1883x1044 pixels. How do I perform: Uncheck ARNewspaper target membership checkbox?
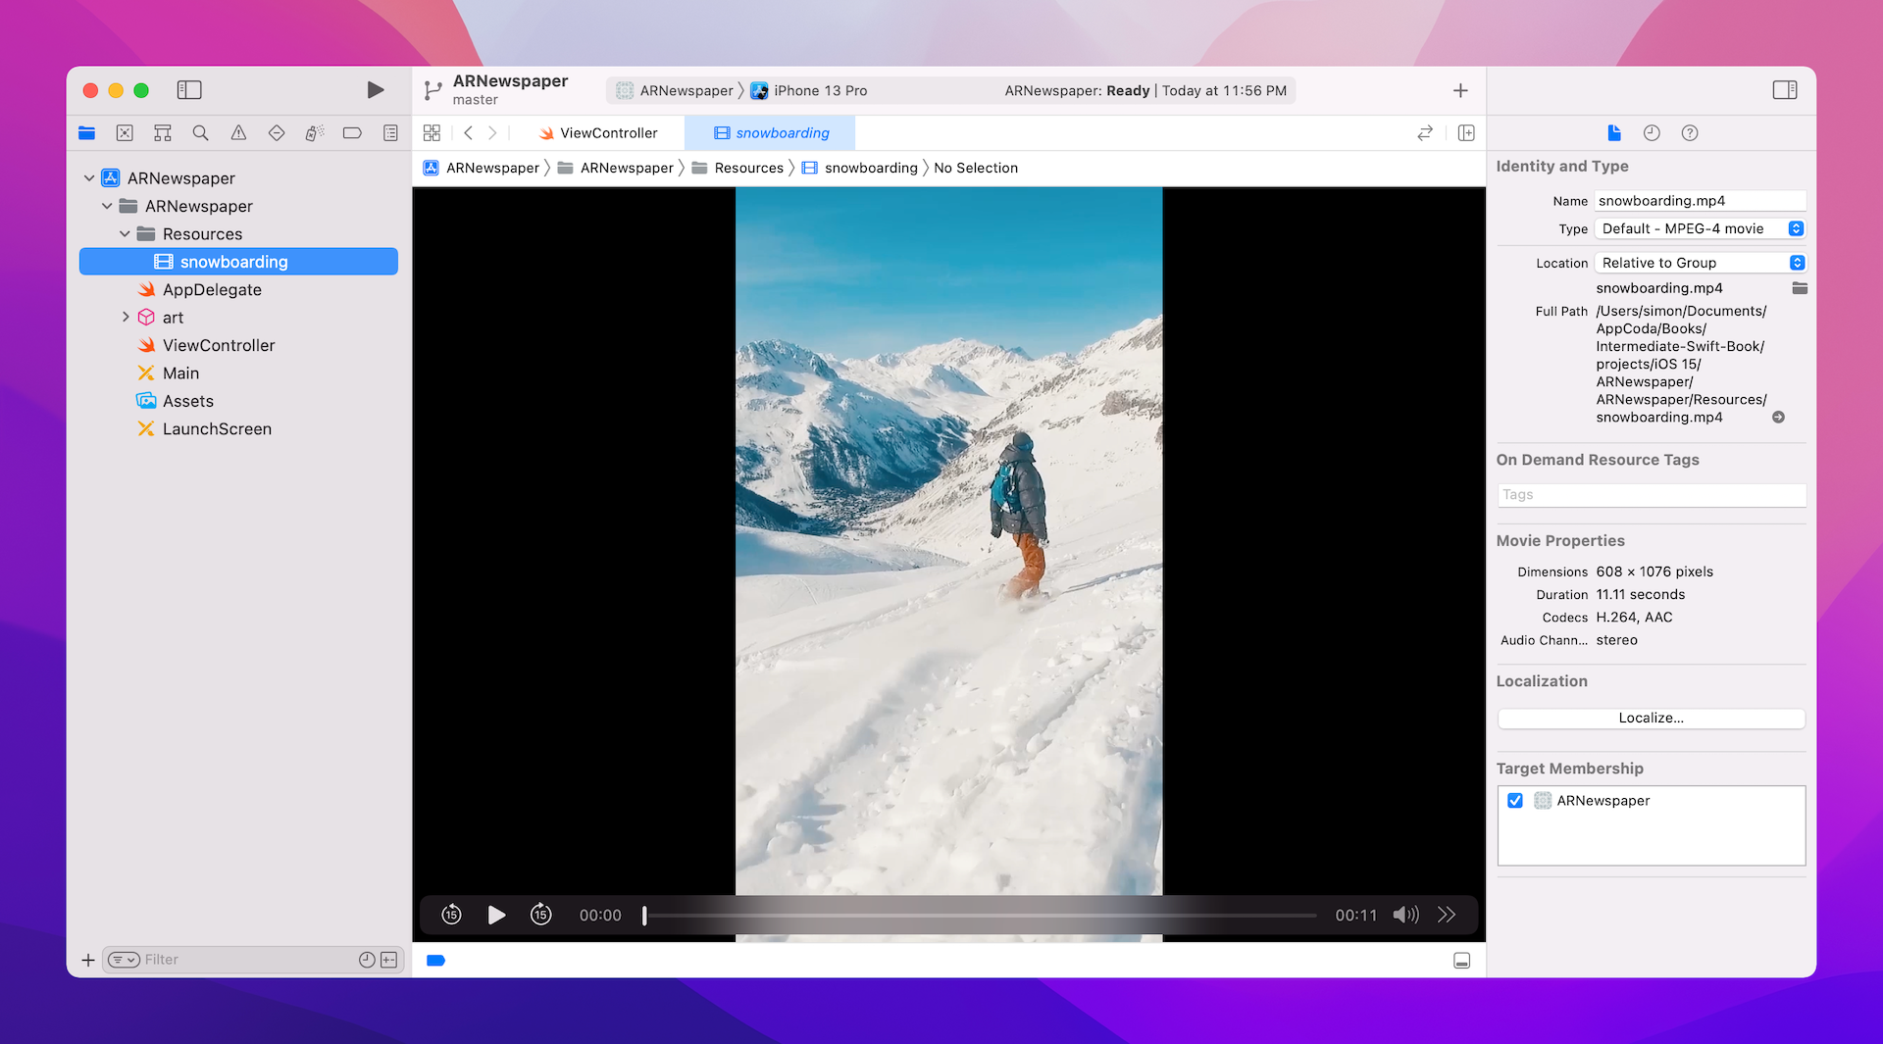[1515, 801]
